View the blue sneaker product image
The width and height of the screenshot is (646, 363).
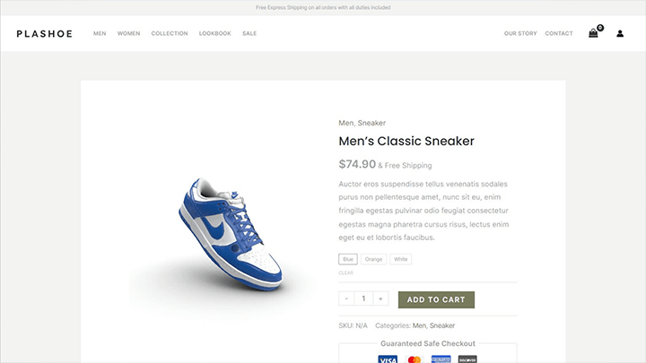(231, 234)
